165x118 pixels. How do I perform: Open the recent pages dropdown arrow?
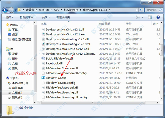(16, 10)
